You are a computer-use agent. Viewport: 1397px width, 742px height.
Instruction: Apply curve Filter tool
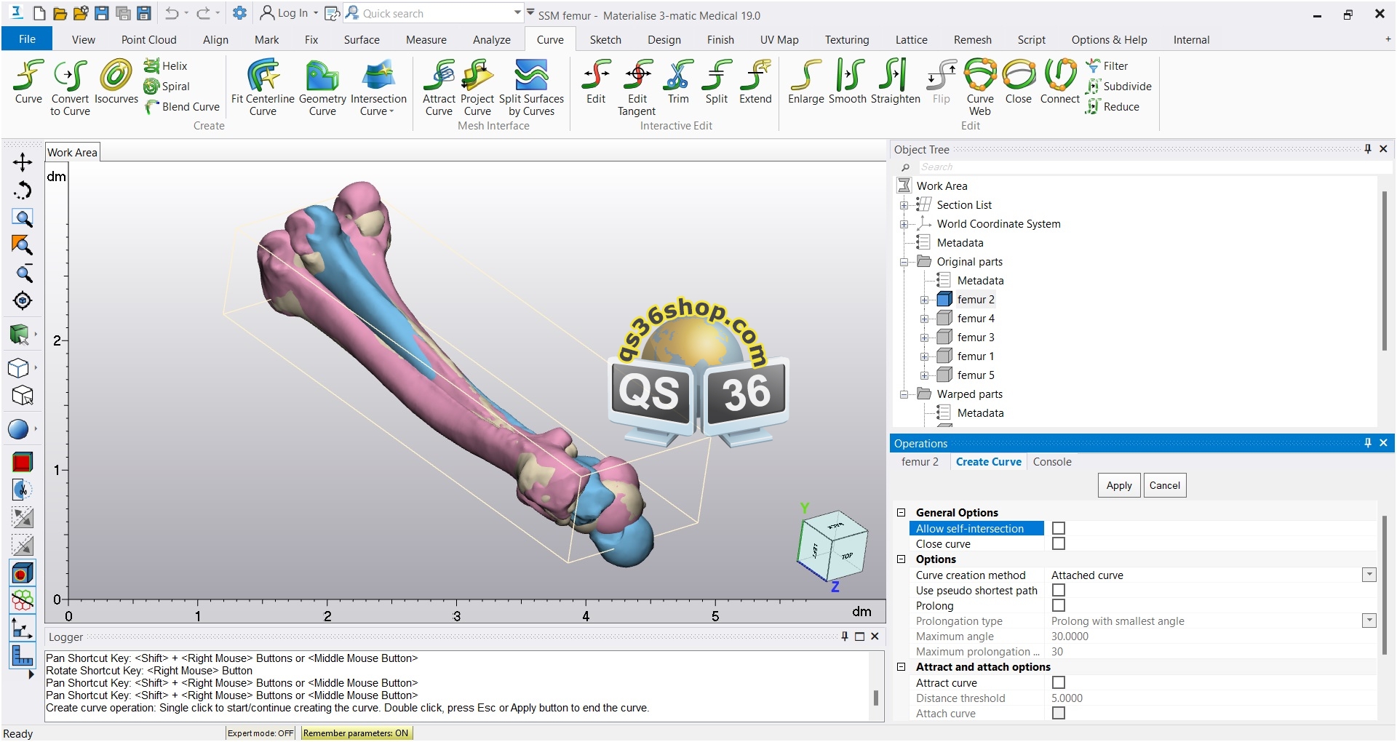1107,65
